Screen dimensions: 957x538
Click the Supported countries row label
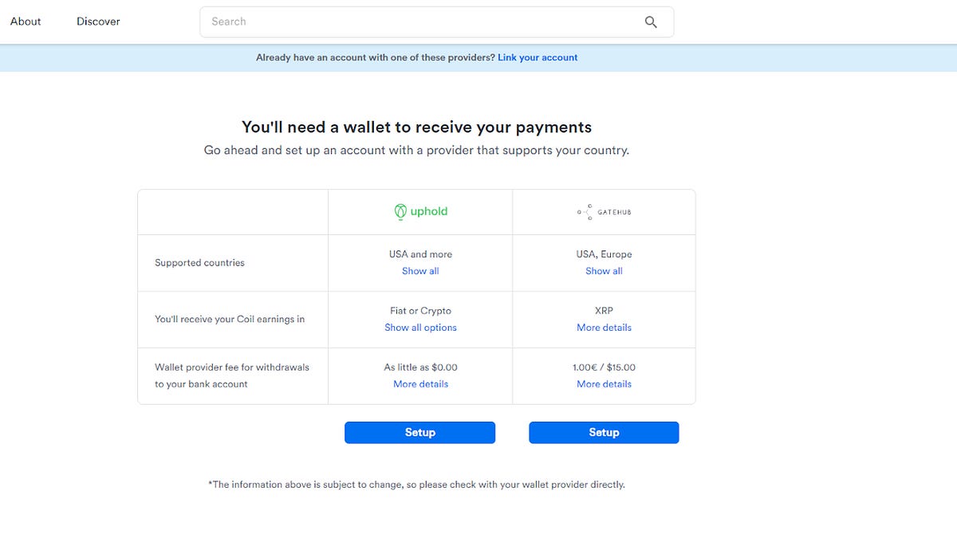[198, 262]
